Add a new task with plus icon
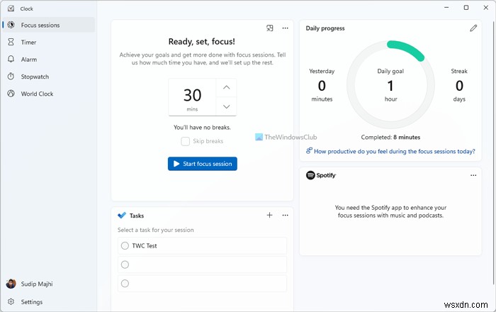 [x=269, y=215]
